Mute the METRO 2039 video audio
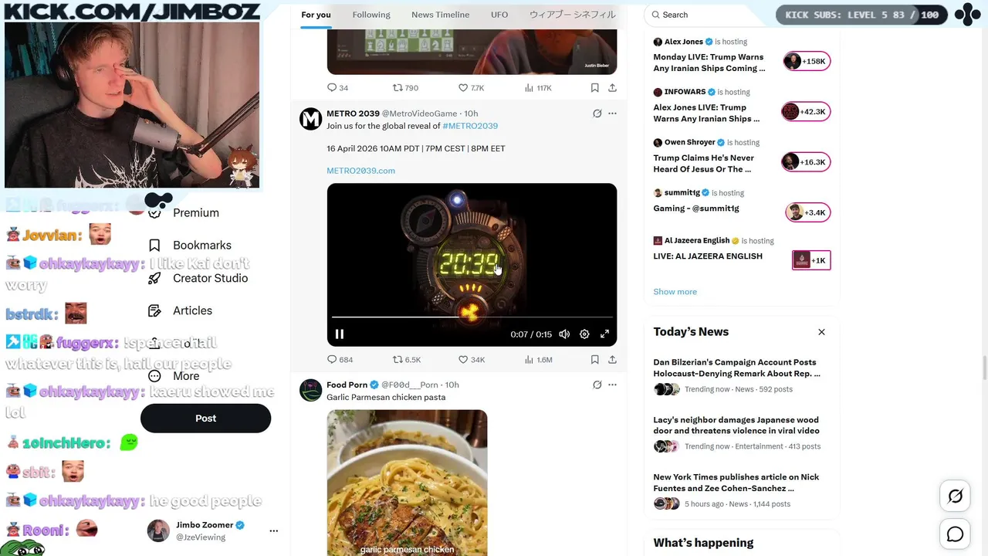Viewport: 988px width, 556px height. pyautogui.click(x=564, y=334)
